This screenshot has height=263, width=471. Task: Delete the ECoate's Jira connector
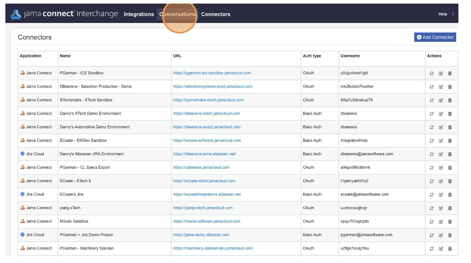(450, 195)
